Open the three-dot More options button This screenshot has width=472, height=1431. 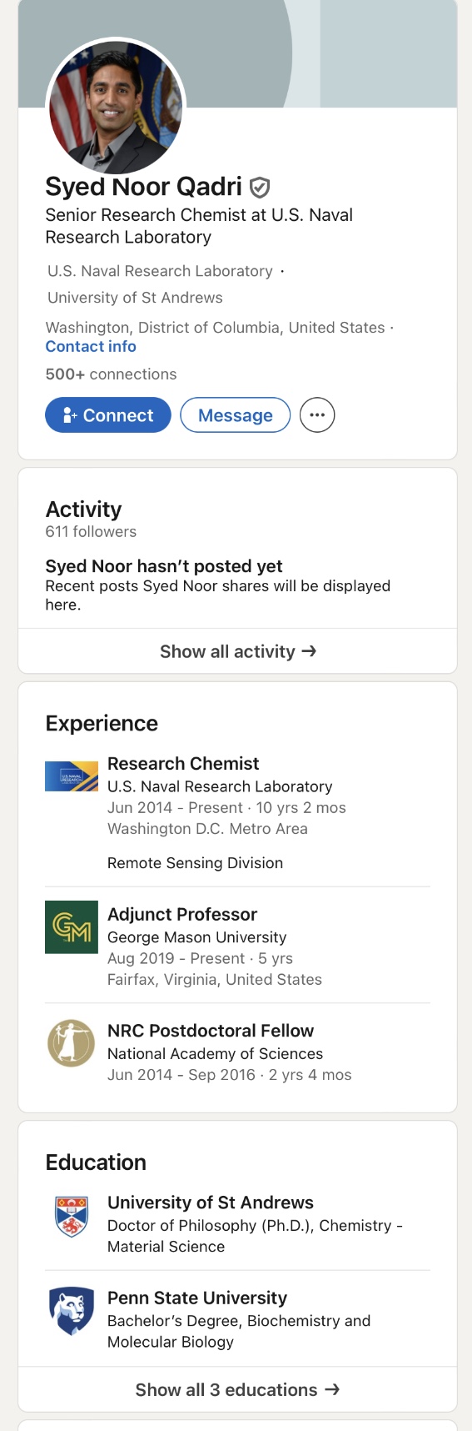(317, 414)
